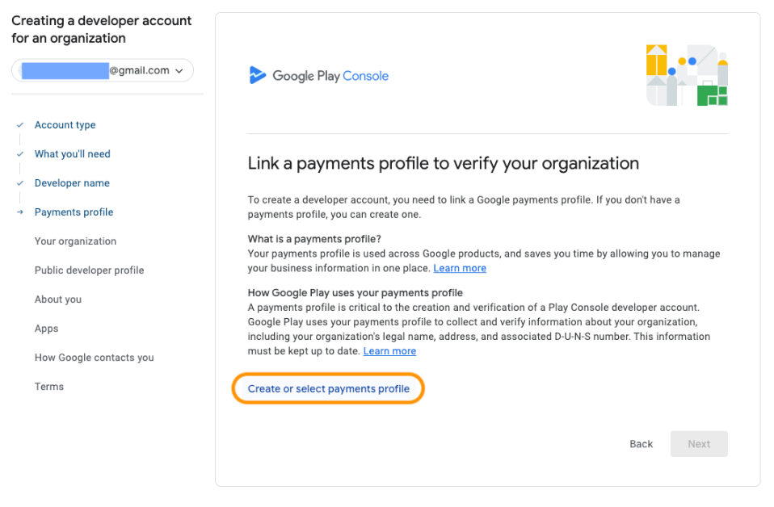
Task: Click the disabled Next button
Action: [699, 444]
